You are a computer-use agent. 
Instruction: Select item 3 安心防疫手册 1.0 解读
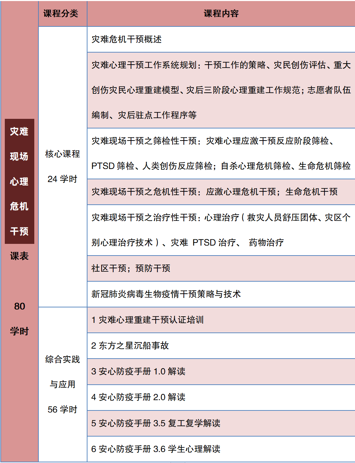[x=221, y=372]
